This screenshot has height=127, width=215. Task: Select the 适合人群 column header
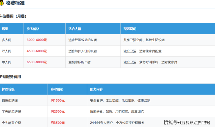pos(74,29)
